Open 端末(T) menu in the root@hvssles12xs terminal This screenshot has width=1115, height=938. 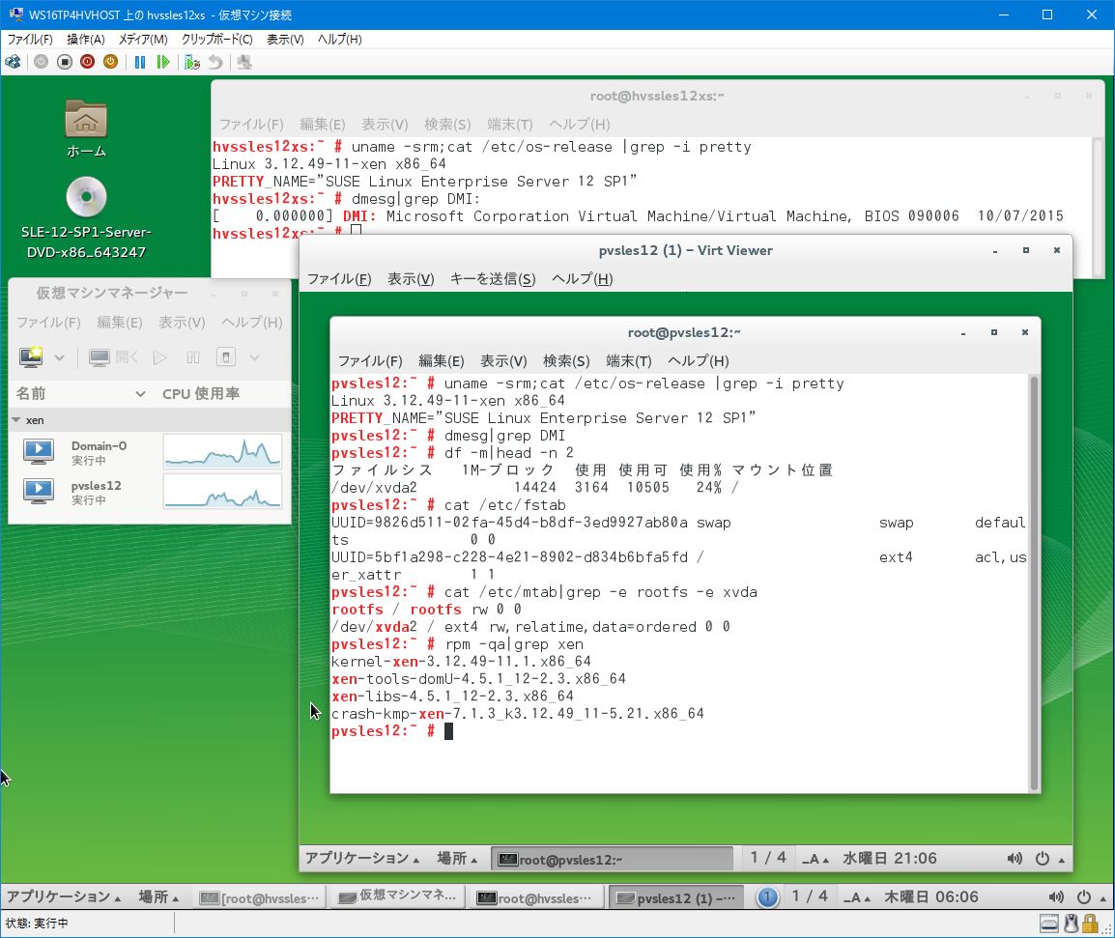(510, 125)
